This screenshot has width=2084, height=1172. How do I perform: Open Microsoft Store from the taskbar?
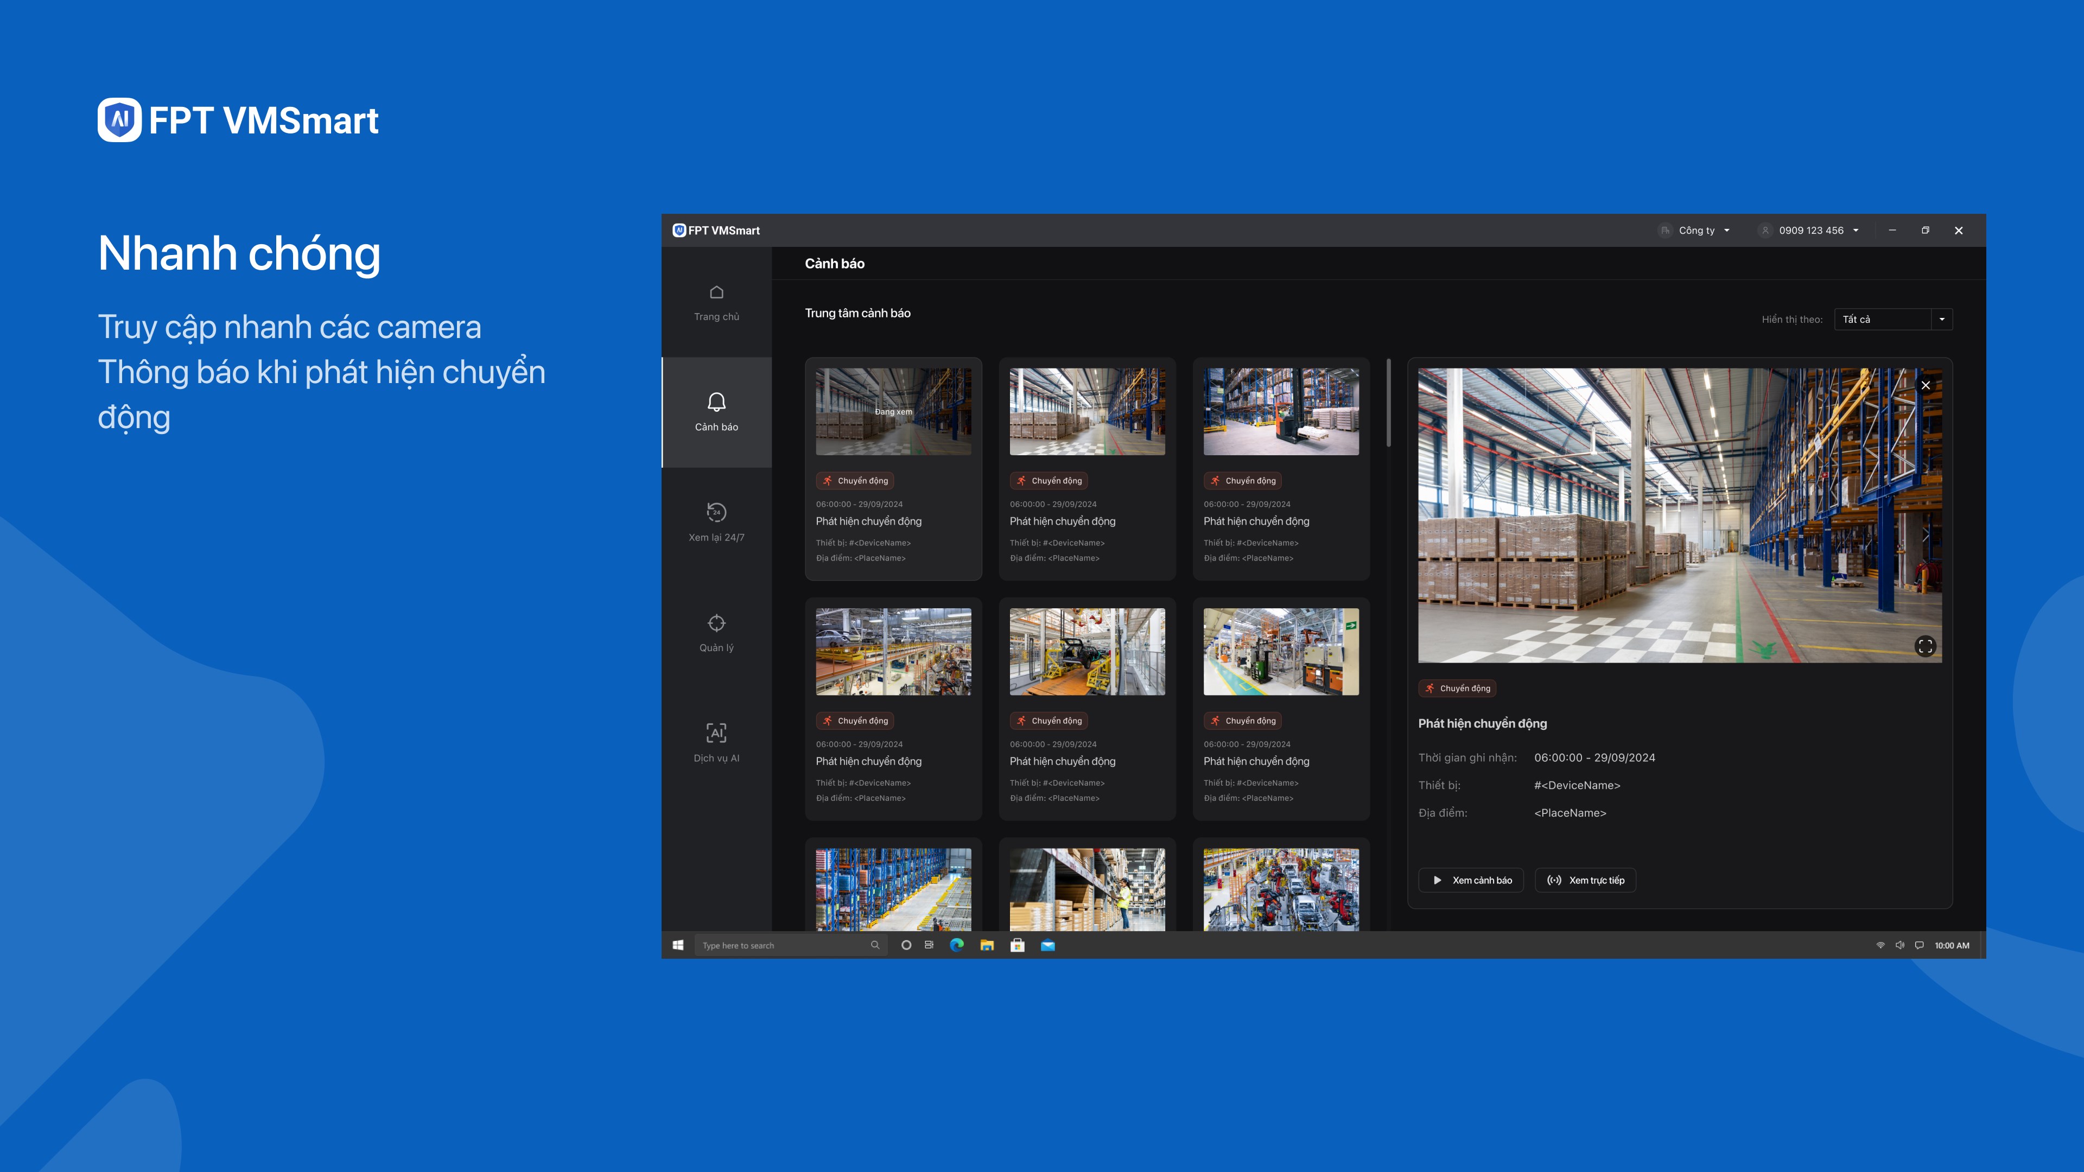1018,945
